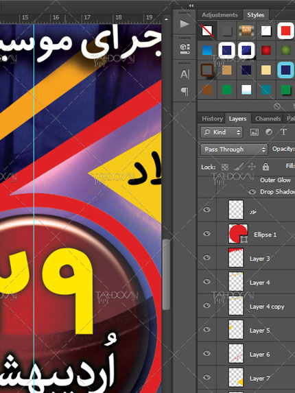
Task: Select the نور layer thumbnail
Action: (x=236, y=210)
